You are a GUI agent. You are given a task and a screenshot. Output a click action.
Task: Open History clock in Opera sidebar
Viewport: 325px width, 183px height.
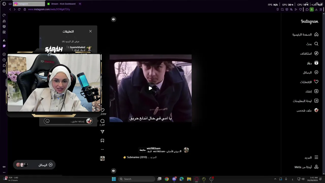[4, 60]
